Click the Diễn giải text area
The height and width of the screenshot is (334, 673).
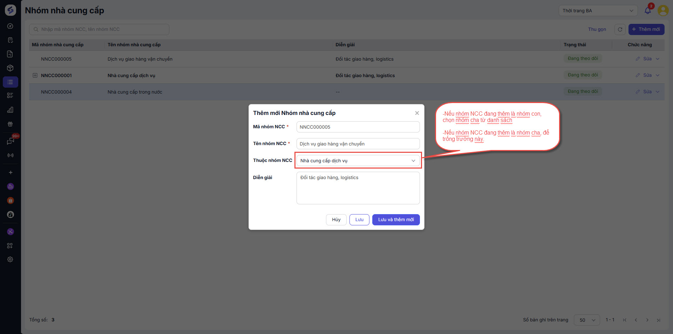(358, 188)
